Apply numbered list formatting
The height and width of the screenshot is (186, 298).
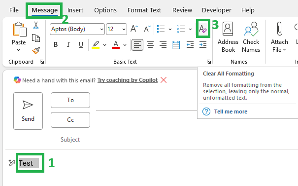(181, 29)
